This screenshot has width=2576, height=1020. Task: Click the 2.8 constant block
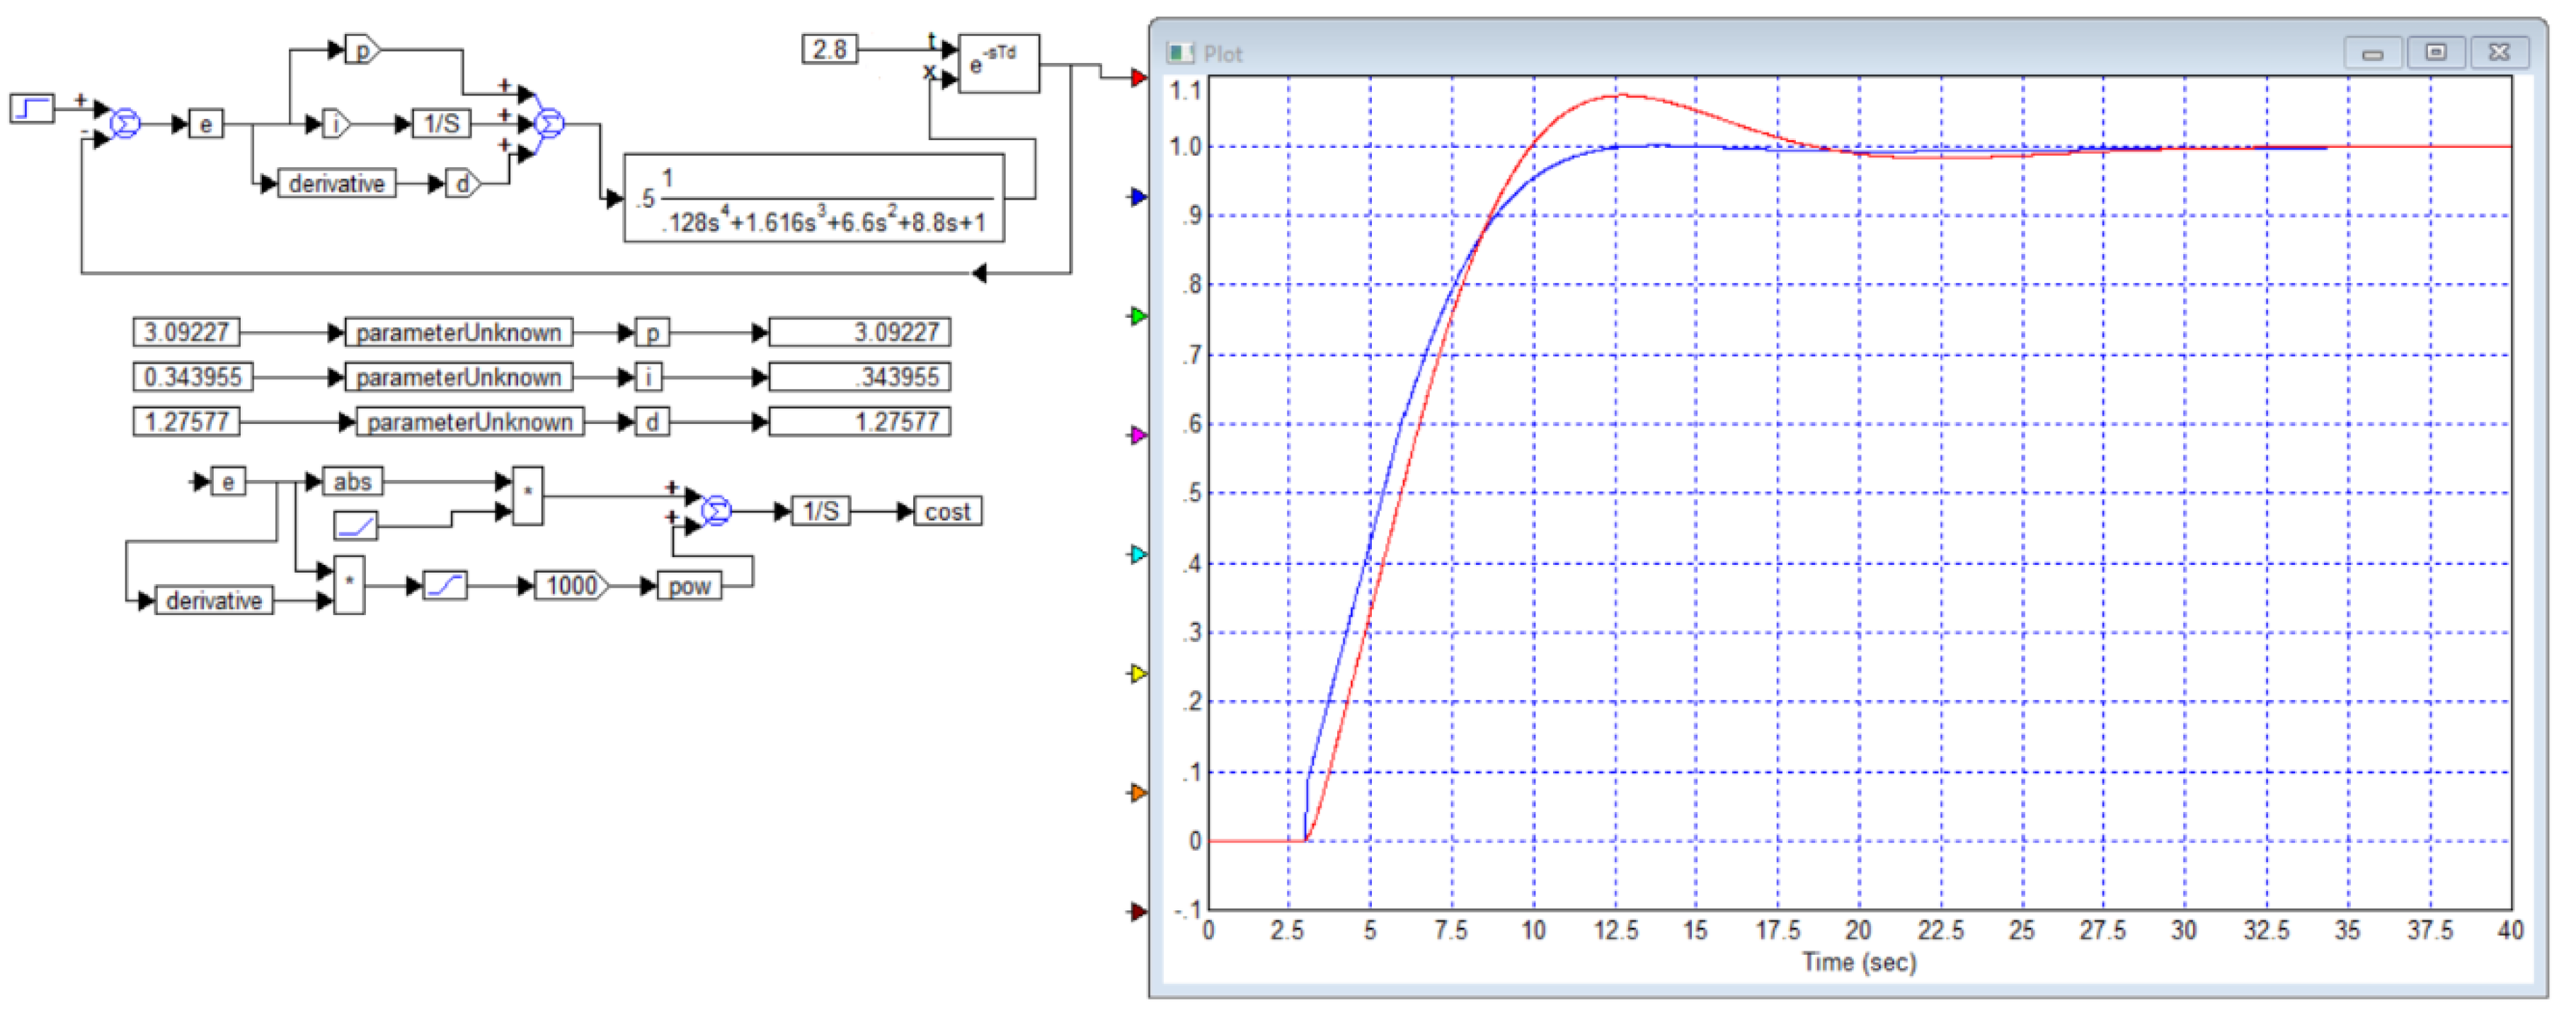(829, 49)
